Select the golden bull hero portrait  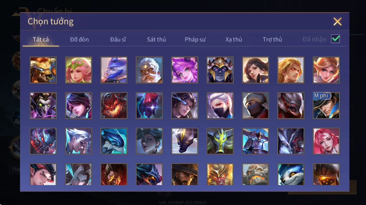pos(43,70)
